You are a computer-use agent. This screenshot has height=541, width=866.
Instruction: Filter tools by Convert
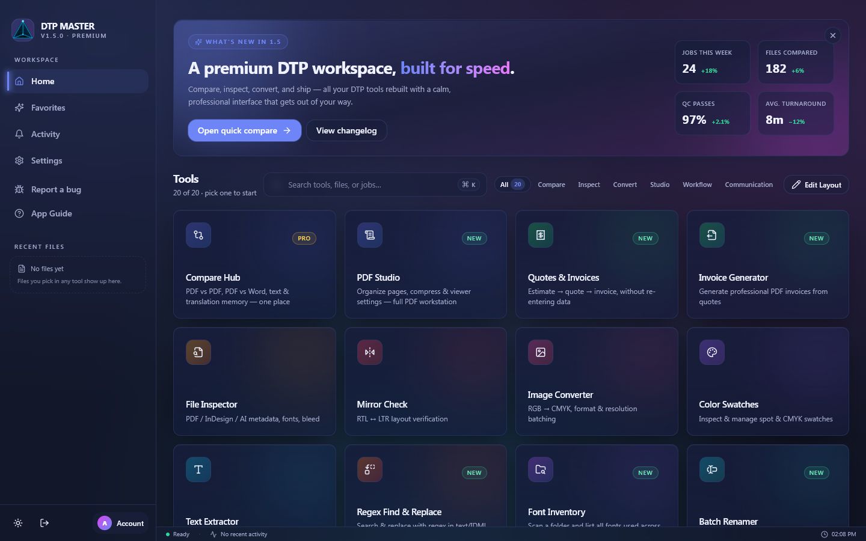pyautogui.click(x=625, y=185)
